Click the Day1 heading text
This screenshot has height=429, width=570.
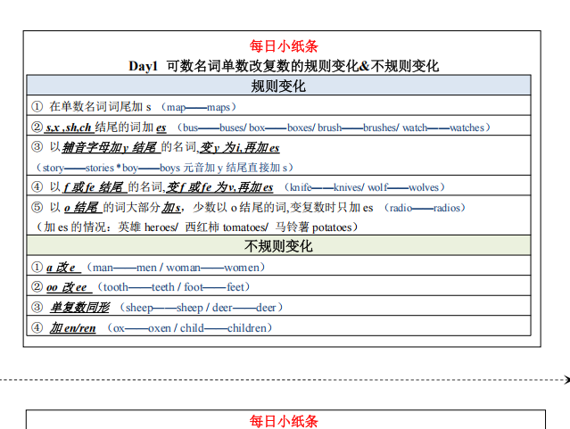tap(143, 66)
